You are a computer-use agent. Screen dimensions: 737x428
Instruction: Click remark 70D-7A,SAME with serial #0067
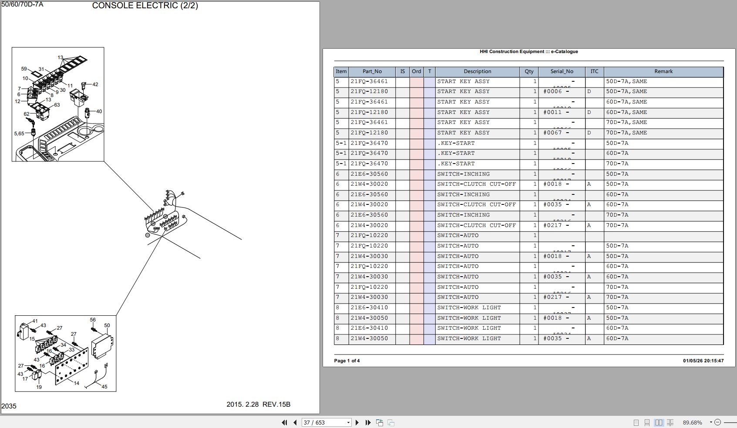coord(626,133)
